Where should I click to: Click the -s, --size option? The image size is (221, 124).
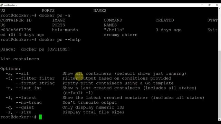18,112
